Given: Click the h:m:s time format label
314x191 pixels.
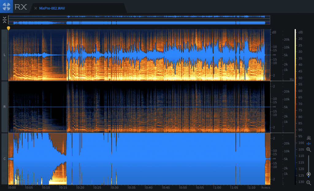Looking at the screenshot, I should 266,188.
